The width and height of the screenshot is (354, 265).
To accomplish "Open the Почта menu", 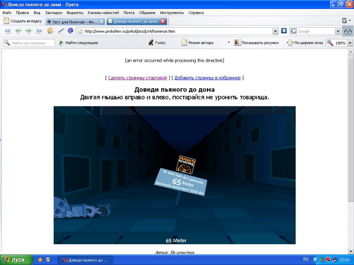I will [x=129, y=13].
